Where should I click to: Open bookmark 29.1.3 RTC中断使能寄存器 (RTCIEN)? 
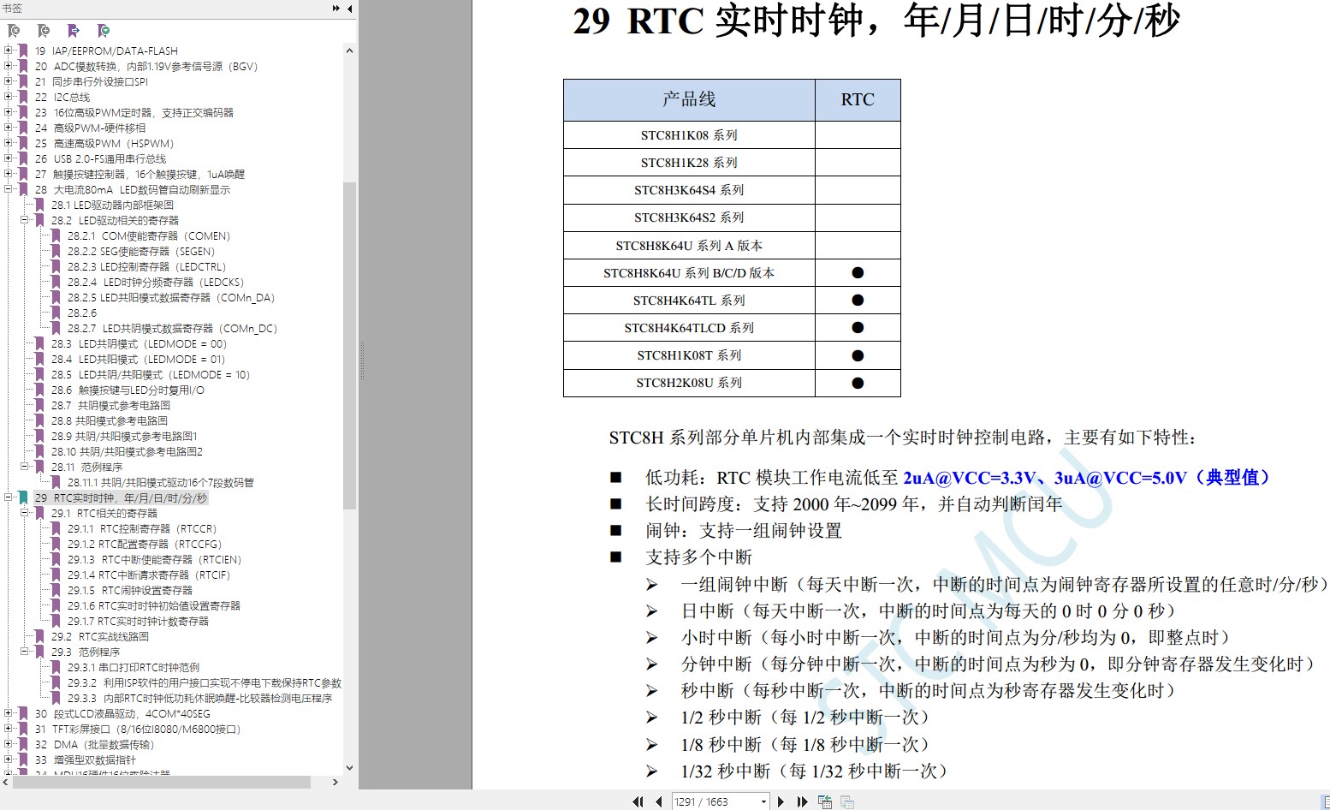155,559
